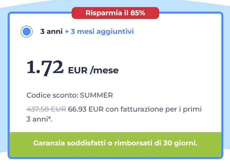
Task: Click the "EUR /mese" price unit
Action: 93,70
